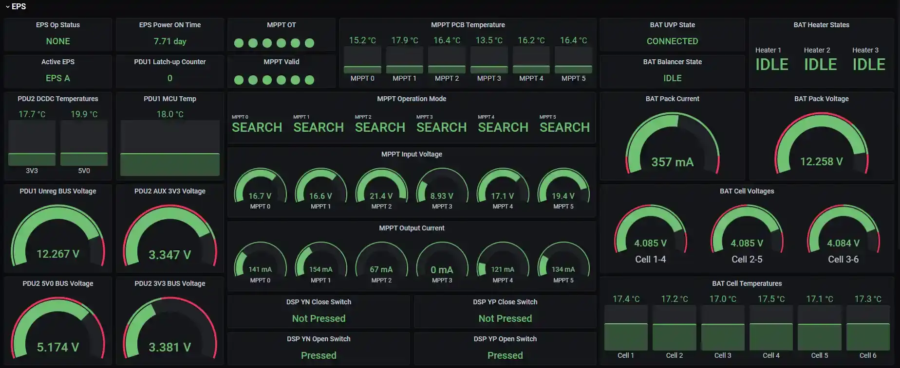Open the DSP YN Close Switch panel title
This screenshot has height=368, width=900.
pyautogui.click(x=319, y=302)
